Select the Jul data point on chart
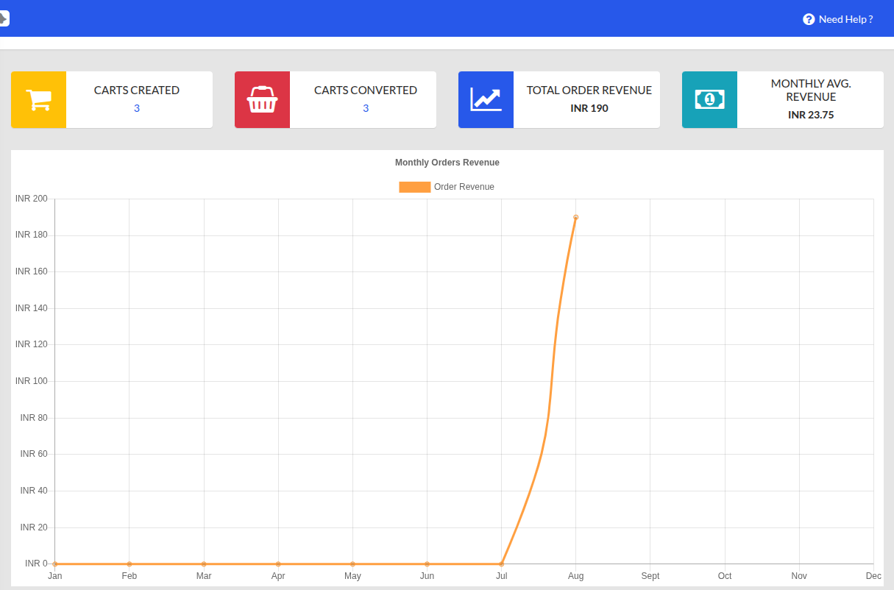 click(x=501, y=564)
